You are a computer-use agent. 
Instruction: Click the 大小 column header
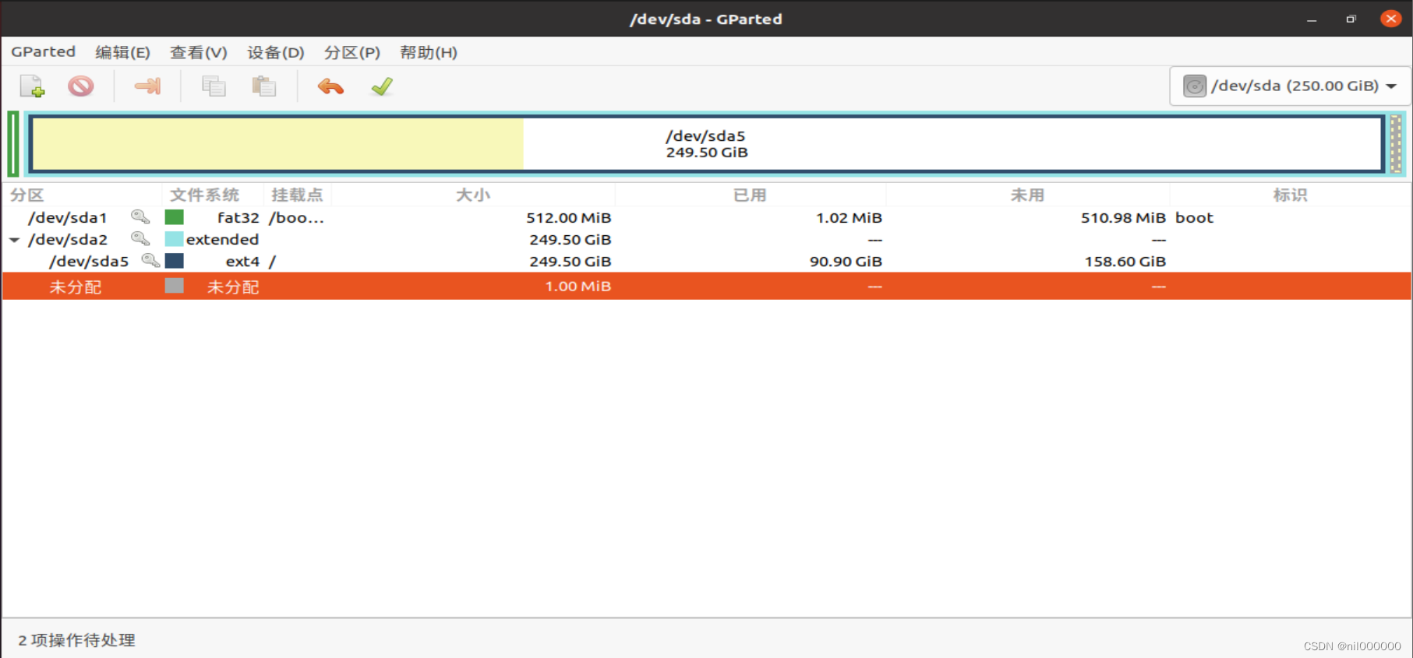pos(473,195)
